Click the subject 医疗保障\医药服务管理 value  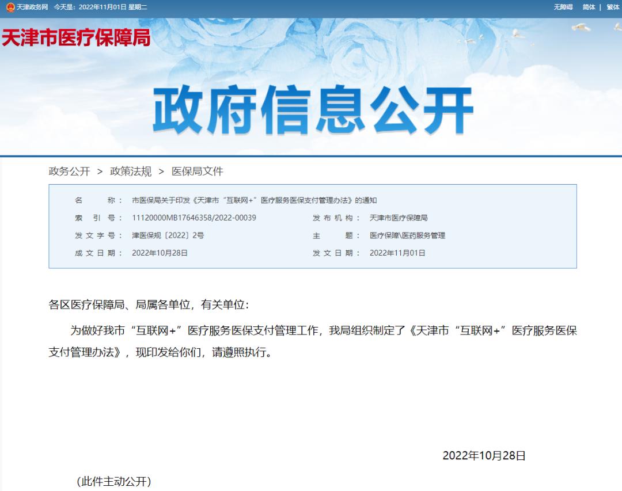tap(407, 235)
